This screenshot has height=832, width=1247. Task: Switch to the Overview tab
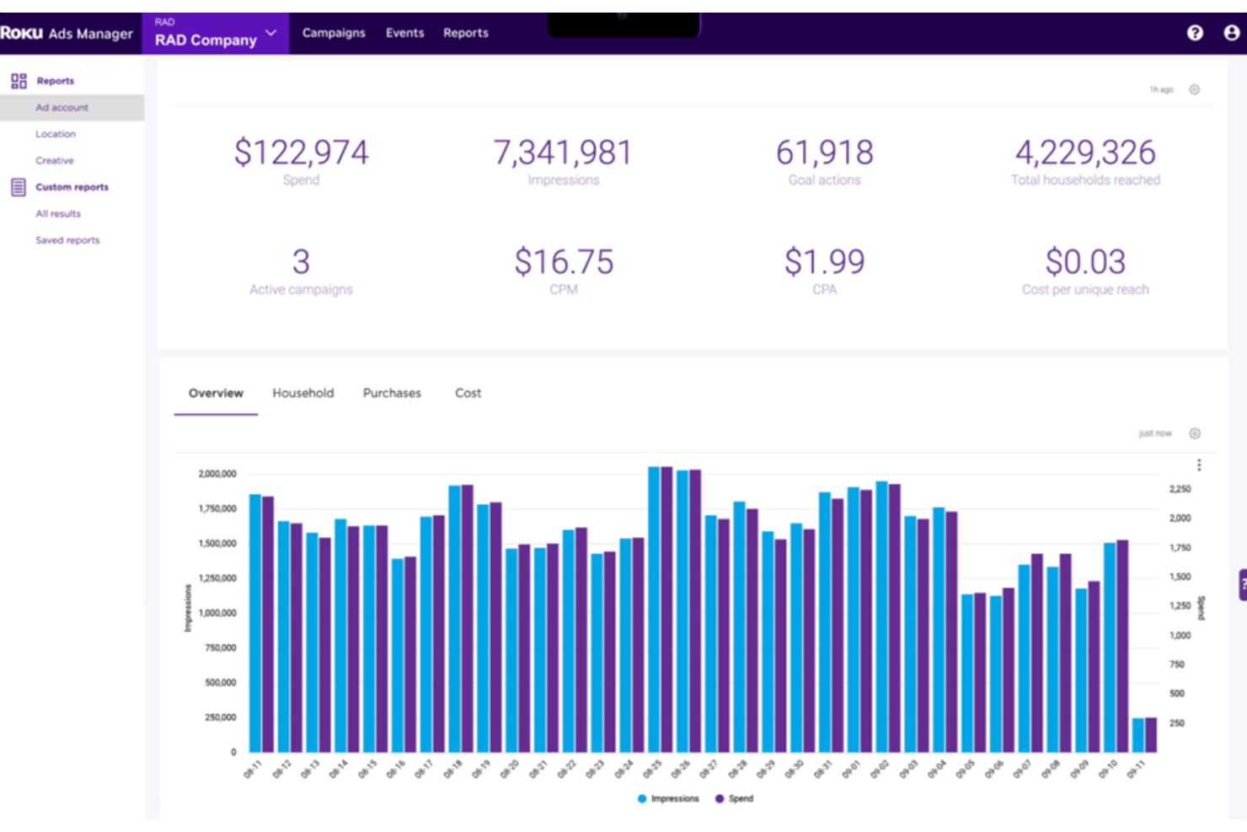216,393
